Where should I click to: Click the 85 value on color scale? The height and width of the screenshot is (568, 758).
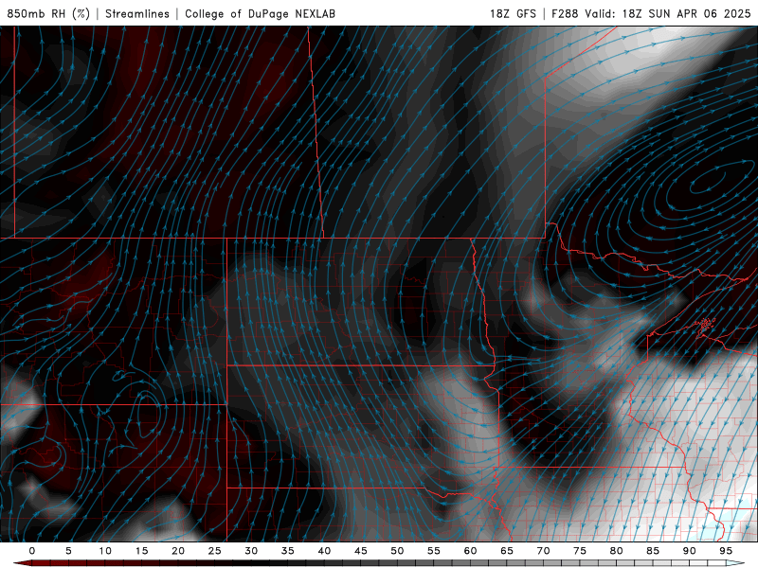[x=653, y=551]
